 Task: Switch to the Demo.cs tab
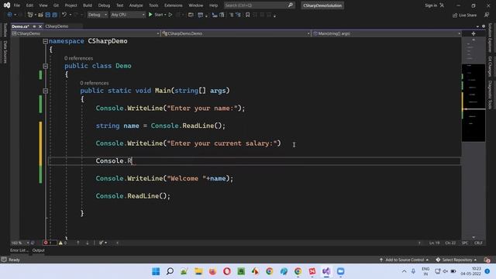(x=20, y=26)
